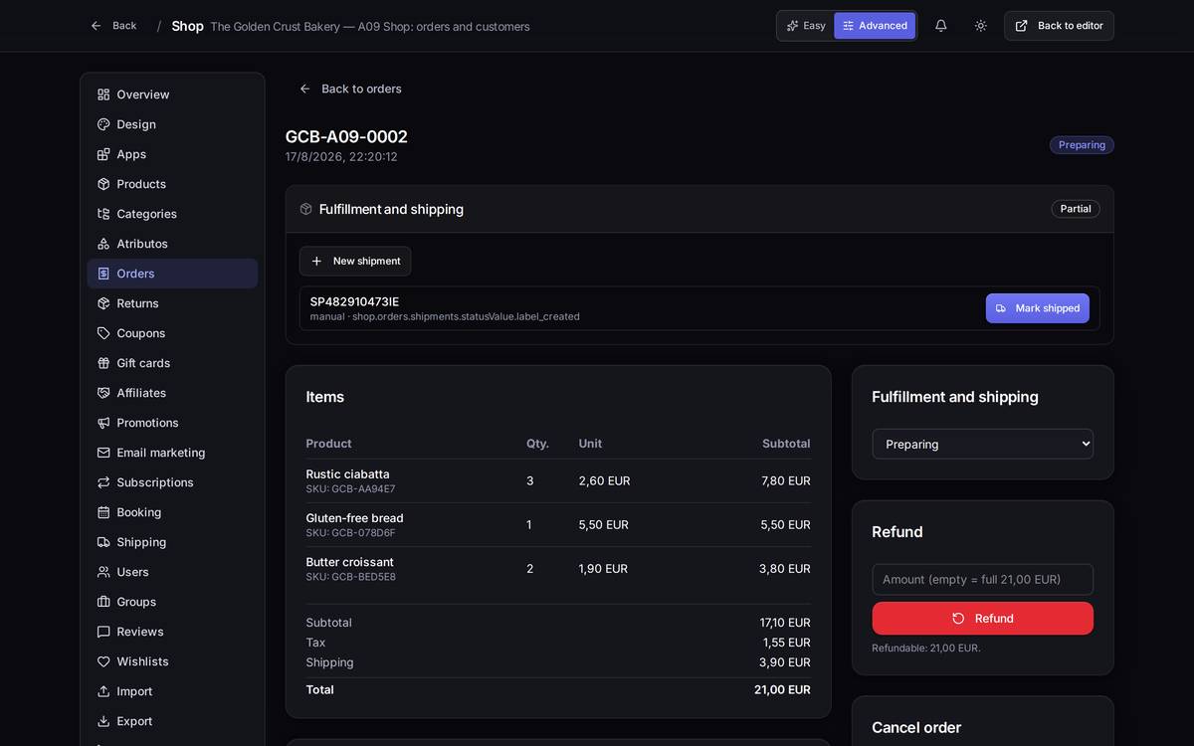Image resolution: width=1194 pixels, height=746 pixels.
Task: Click the Groups briefcase icon
Action: tap(103, 602)
